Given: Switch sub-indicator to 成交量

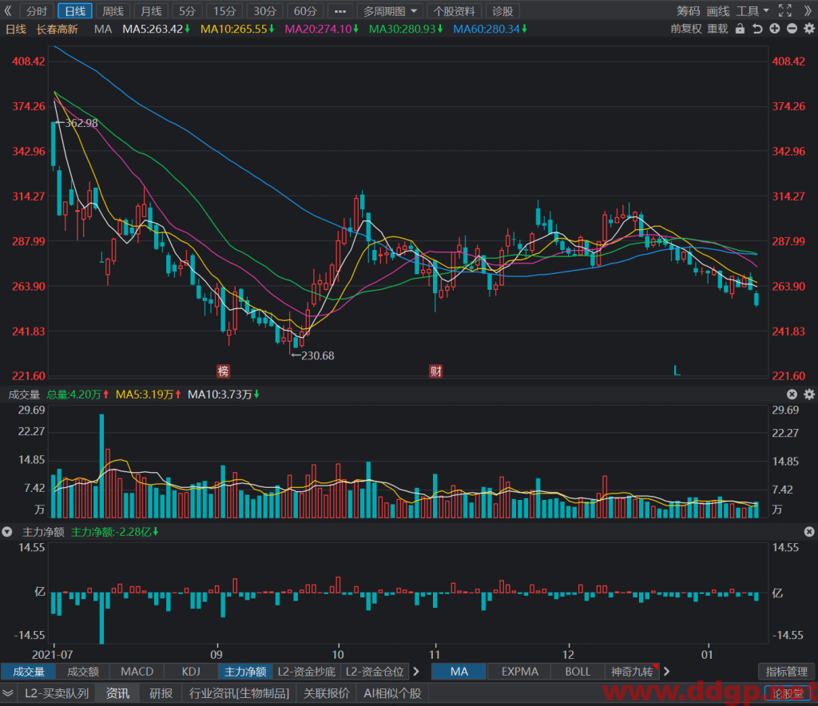Looking at the screenshot, I should click(29, 672).
